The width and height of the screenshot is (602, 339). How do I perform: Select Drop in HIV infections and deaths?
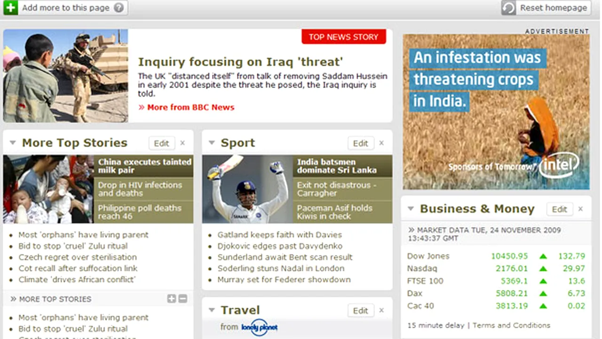tap(144, 189)
